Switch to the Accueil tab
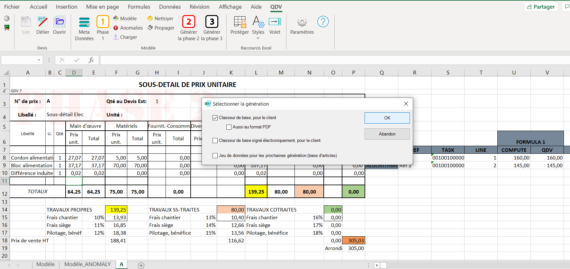Viewport: 570px width, 269px height. [39, 7]
